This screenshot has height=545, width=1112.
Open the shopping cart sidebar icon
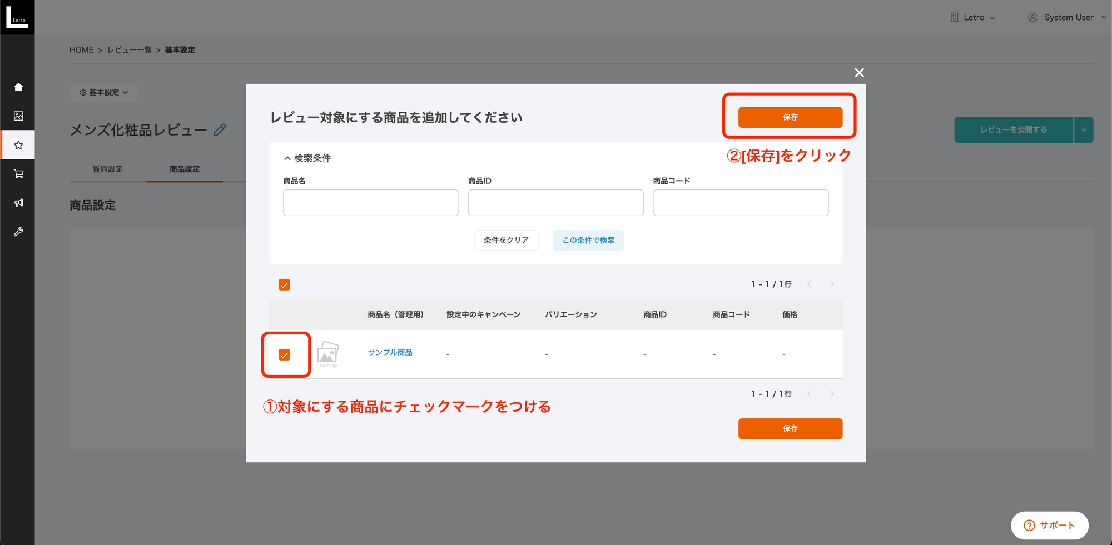[18, 174]
